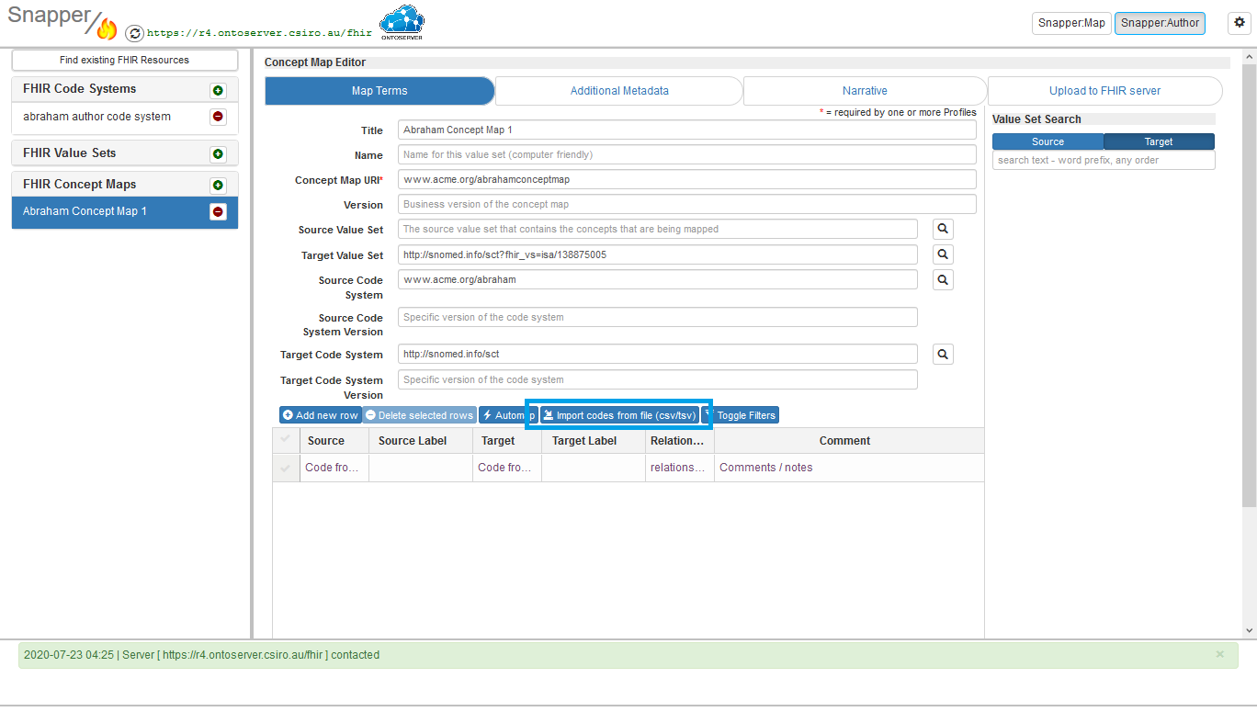The width and height of the screenshot is (1257, 723).
Task: Click the FHIR Value Sets header
Action: point(70,153)
